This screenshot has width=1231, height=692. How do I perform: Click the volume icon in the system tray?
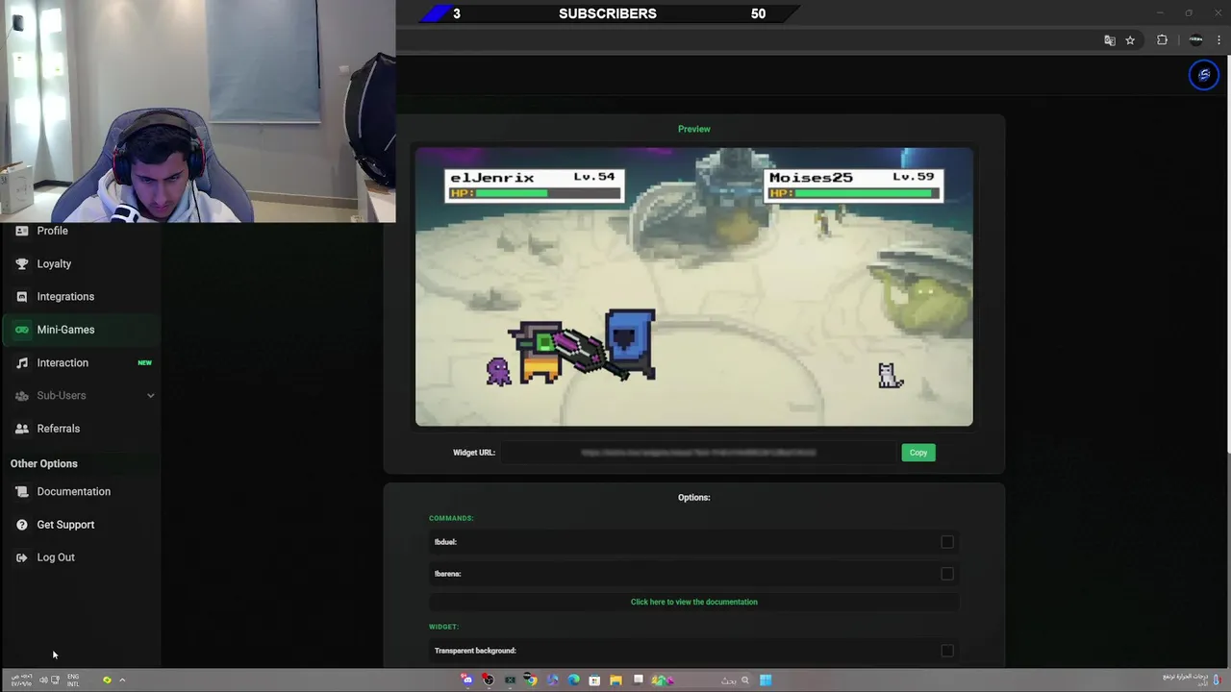tap(43, 680)
